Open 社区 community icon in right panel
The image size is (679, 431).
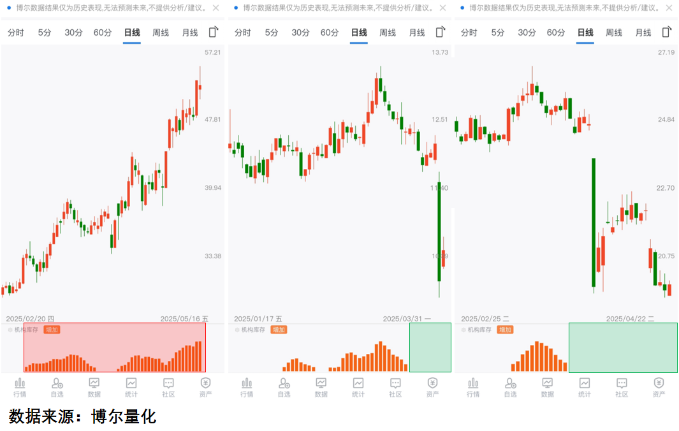coord(622,386)
